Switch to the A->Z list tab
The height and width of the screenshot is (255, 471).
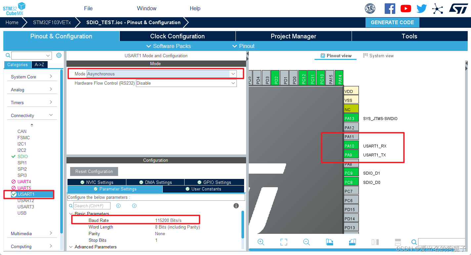39,65
